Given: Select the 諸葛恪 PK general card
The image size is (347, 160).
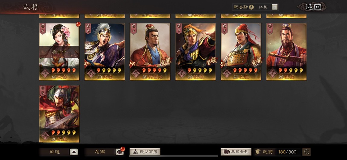Looking at the screenshot, I should (x=150, y=52).
